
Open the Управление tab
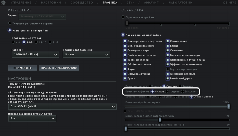21,3
